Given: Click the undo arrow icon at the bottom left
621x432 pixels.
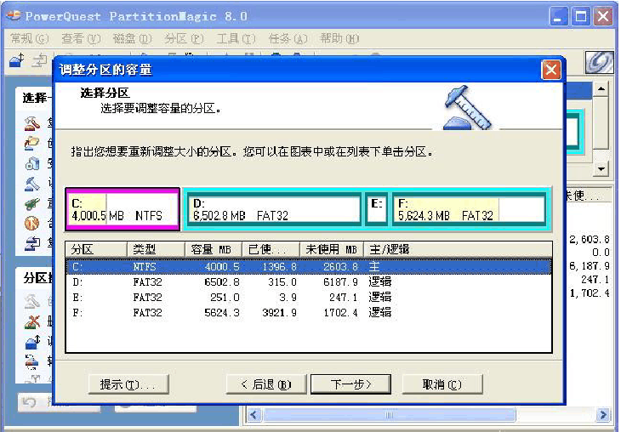Looking at the screenshot, I should 29,402.
